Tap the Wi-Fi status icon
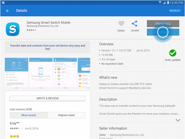 click(x=160, y=2)
